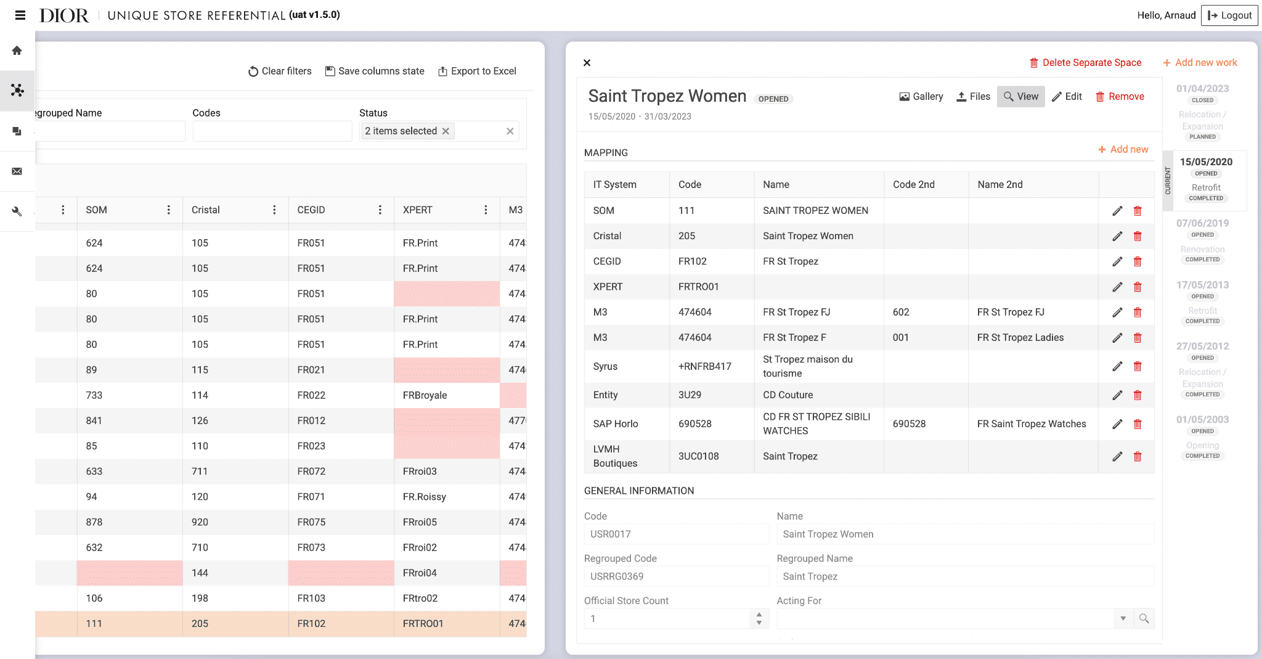Select the 07/06/2019 Renovation timeline entry
Viewport: 1262px width, 659px height.
(1202, 240)
